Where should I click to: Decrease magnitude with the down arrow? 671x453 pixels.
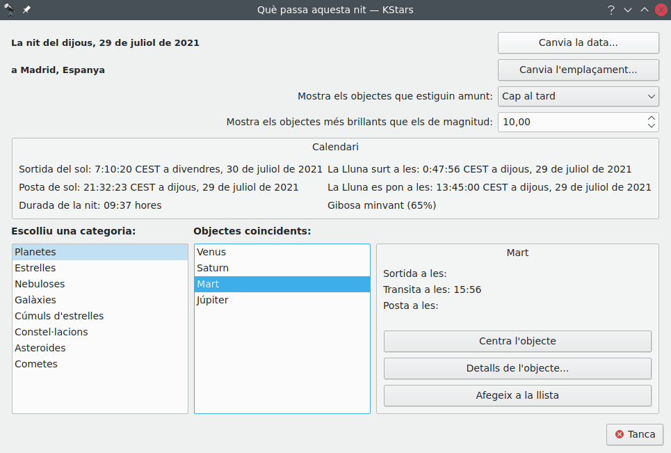[651, 126]
